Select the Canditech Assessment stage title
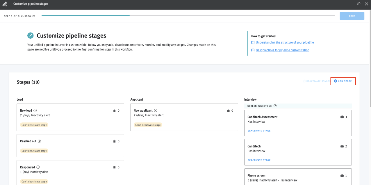The height and width of the screenshot is (185, 371). point(263,117)
